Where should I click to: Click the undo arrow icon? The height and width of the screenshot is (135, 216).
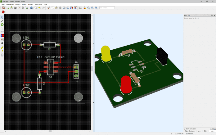[39, 7]
